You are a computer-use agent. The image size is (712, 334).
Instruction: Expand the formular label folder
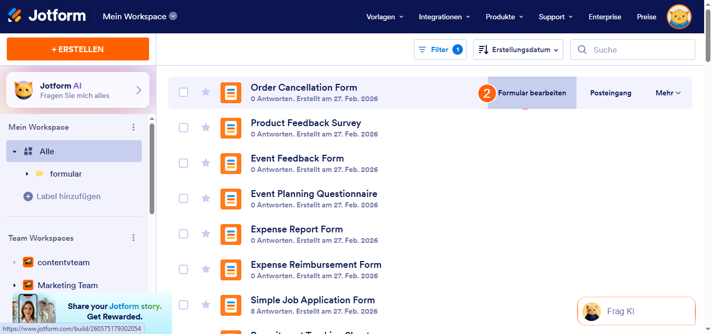click(27, 174)
